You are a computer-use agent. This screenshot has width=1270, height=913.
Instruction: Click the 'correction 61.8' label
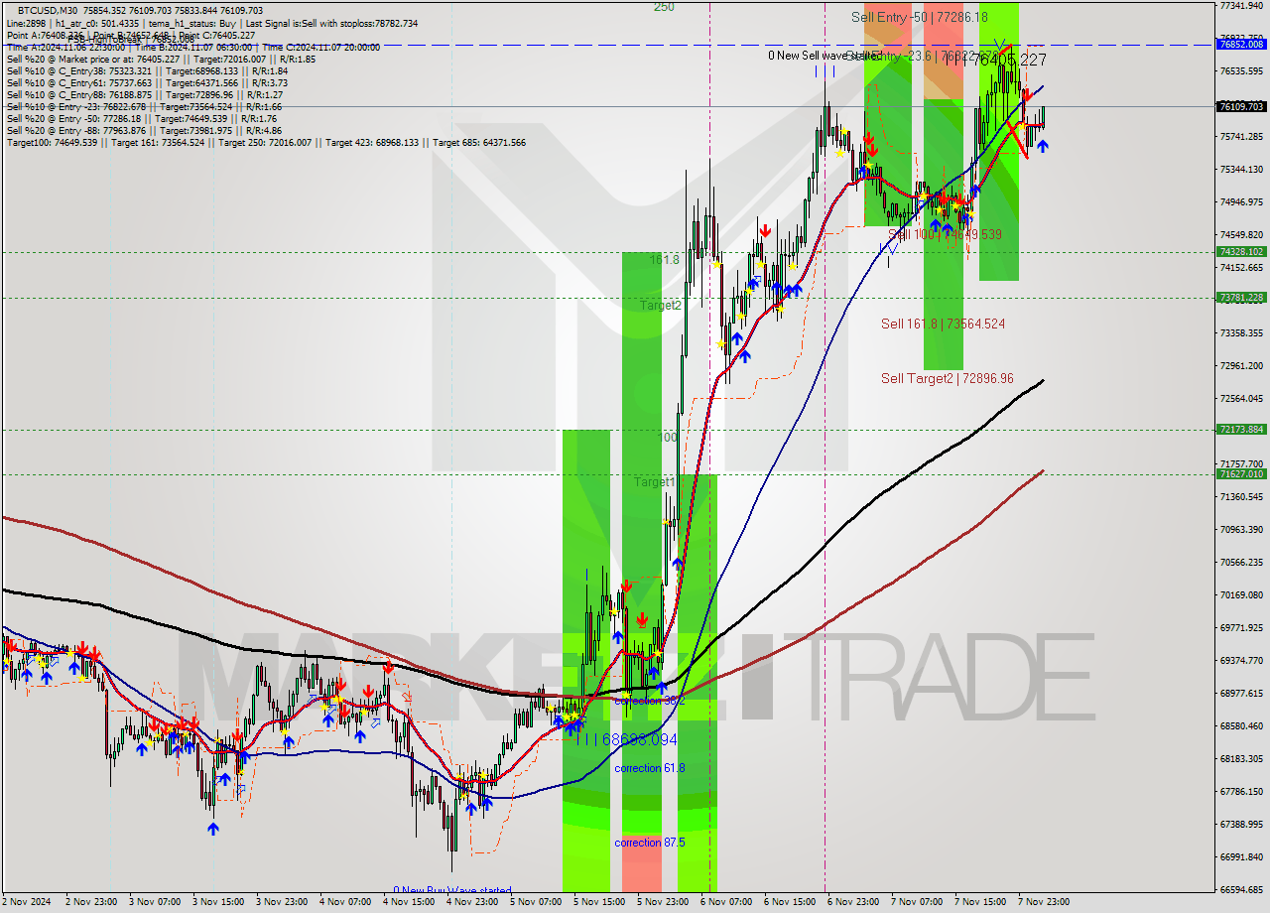coord(650,768)
